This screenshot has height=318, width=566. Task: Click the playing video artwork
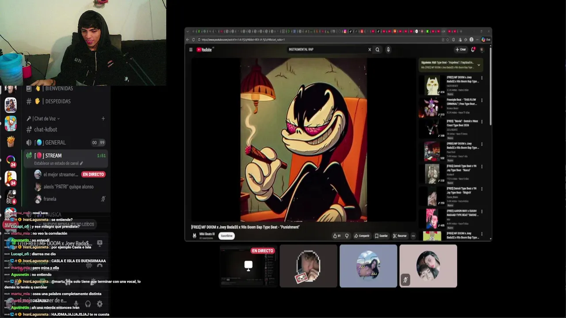click(x=303, y=140)
